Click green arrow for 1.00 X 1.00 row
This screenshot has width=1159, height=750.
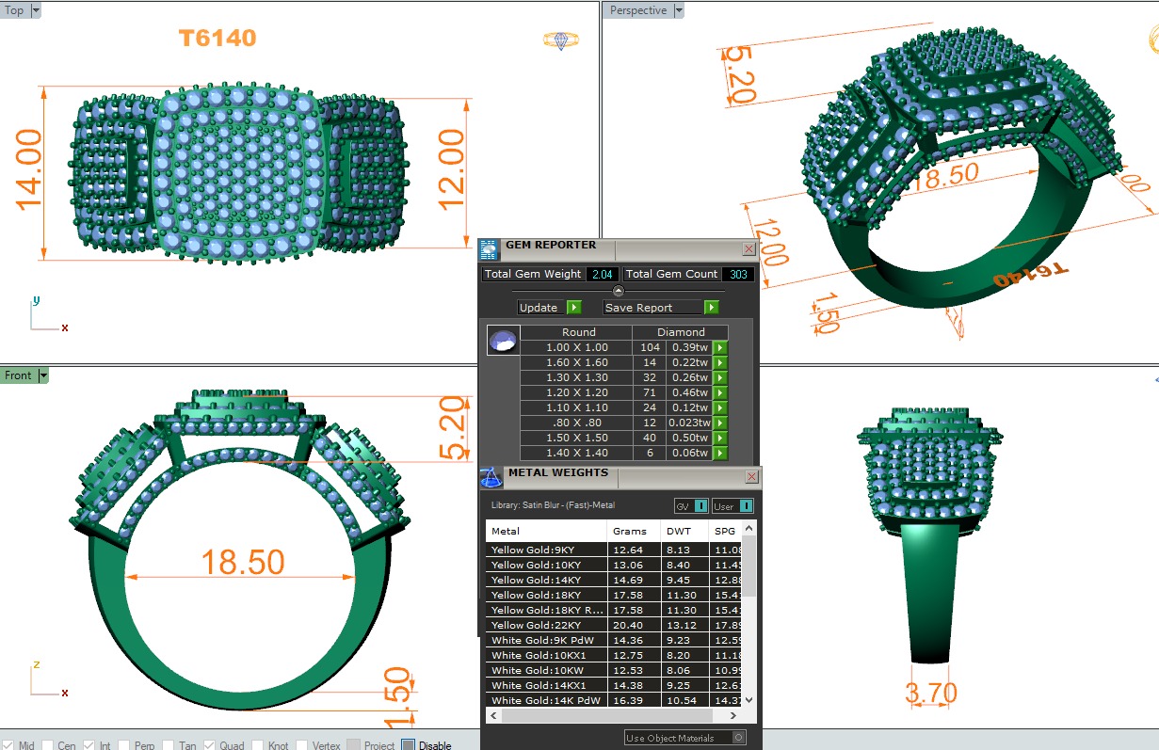720,348
